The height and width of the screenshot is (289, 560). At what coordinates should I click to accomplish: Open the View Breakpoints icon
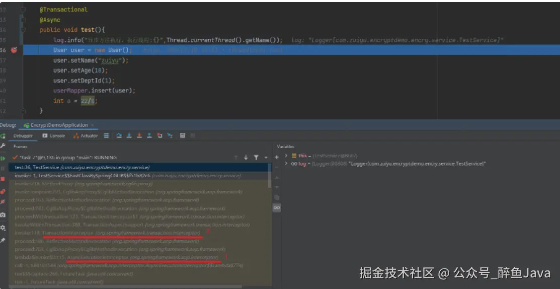click(x=3, y=191)
